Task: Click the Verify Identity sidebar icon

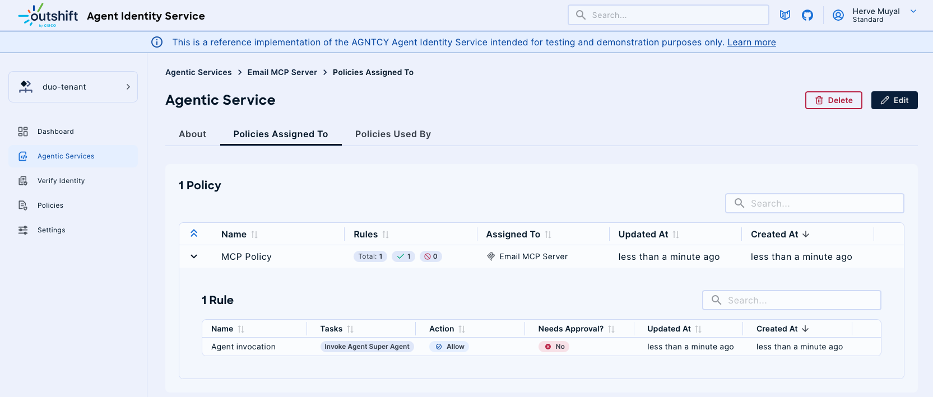Action: tap(23, 181)
